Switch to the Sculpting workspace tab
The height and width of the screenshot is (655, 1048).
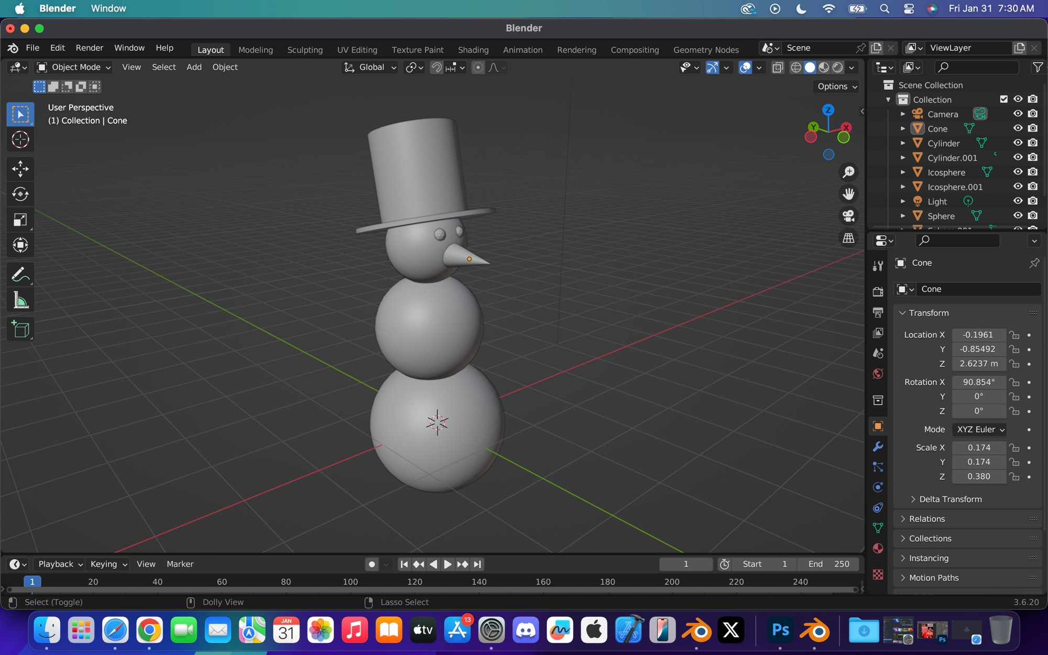coord(304,50)
